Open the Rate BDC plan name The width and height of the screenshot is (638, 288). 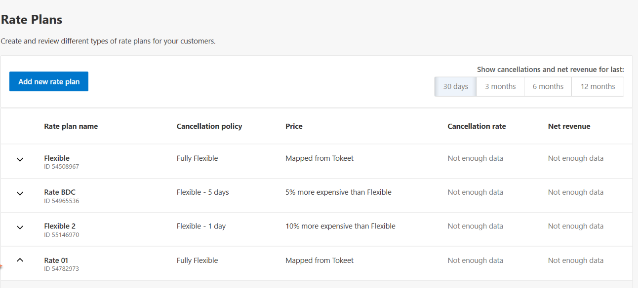60,192
